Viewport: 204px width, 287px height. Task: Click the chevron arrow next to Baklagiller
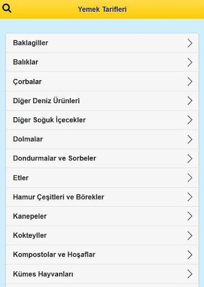click(190, 43)
